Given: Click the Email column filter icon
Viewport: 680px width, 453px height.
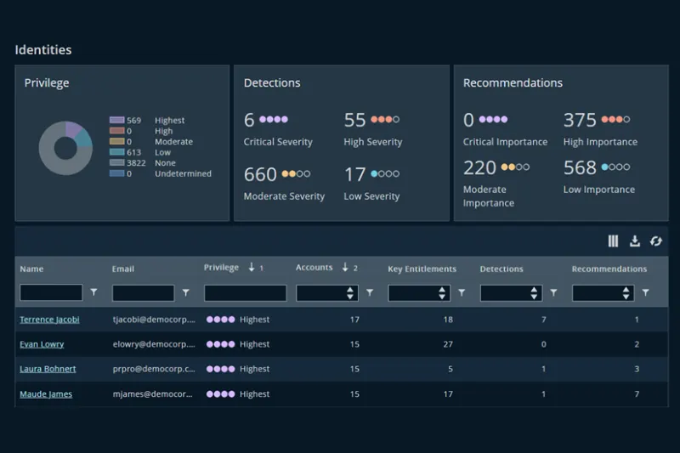Looking at the screenshot, I should (185, 292).
